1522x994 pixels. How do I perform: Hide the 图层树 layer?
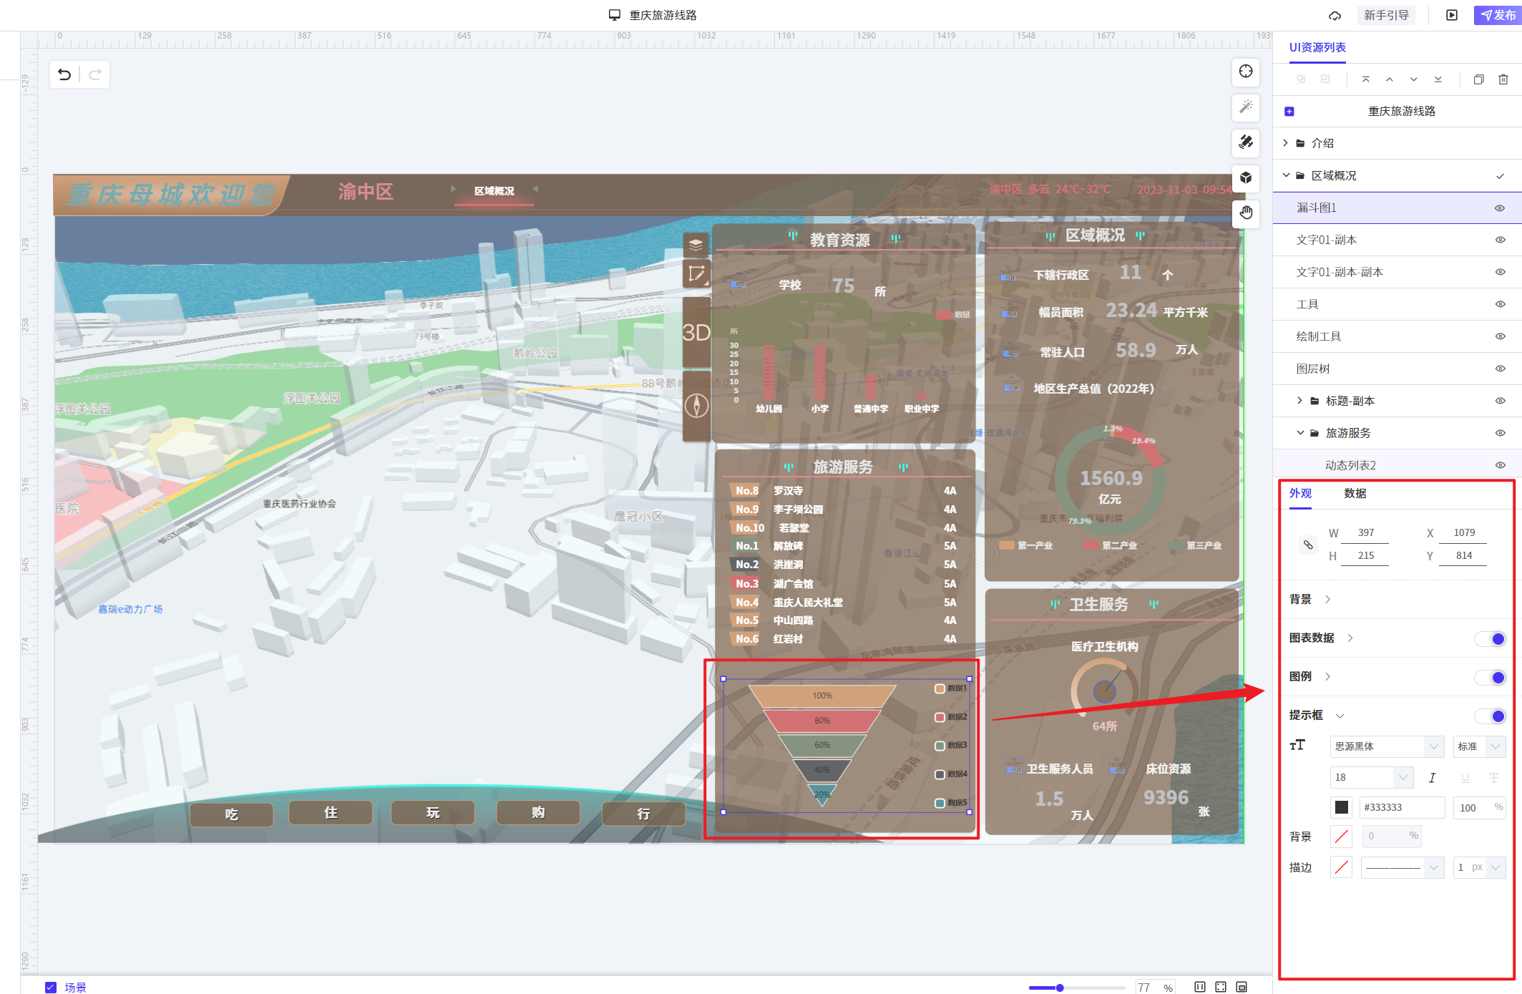1500,369
